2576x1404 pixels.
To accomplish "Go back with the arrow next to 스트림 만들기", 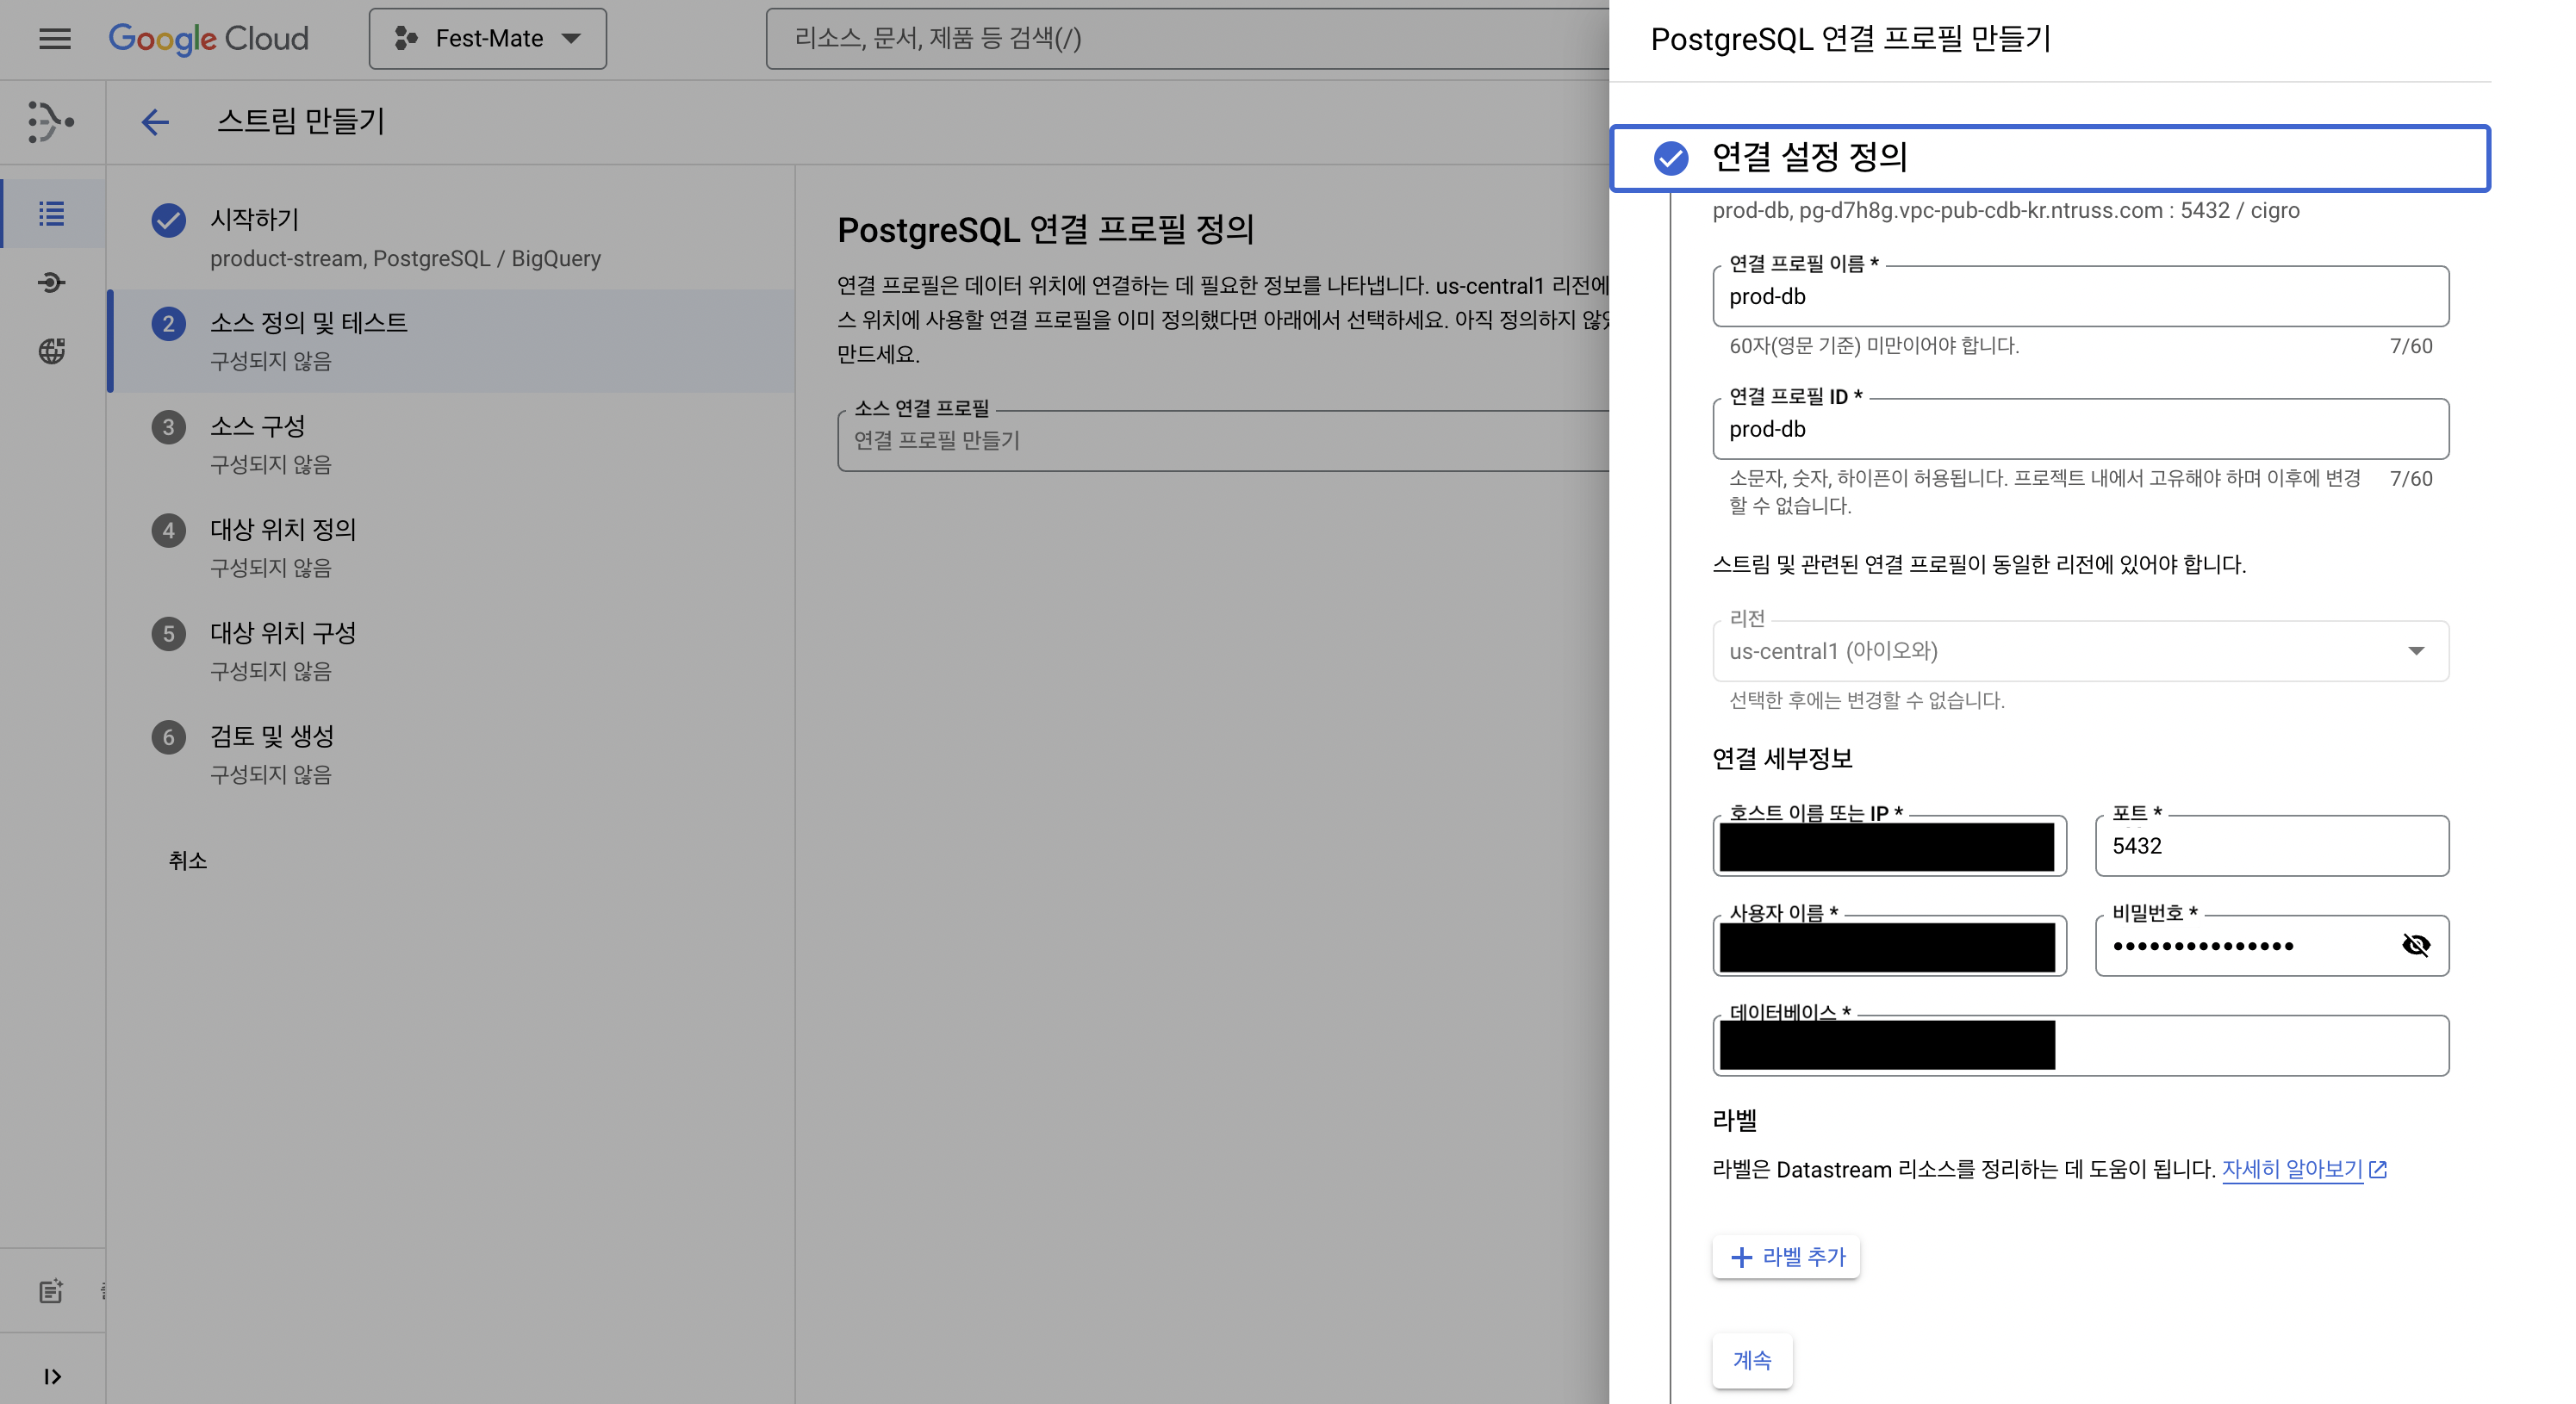I will (x=155, y=122).
